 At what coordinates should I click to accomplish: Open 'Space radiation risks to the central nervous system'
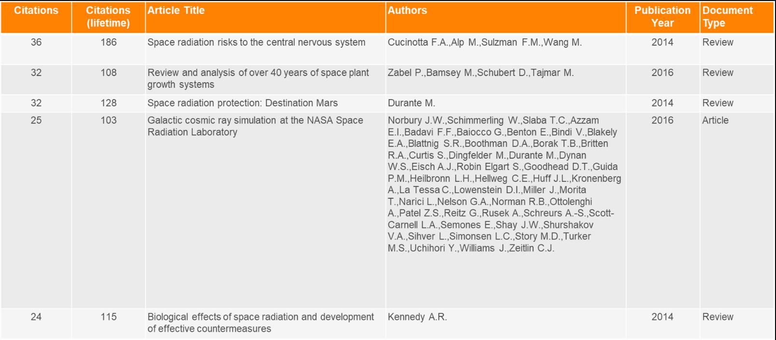click(256, 42)
